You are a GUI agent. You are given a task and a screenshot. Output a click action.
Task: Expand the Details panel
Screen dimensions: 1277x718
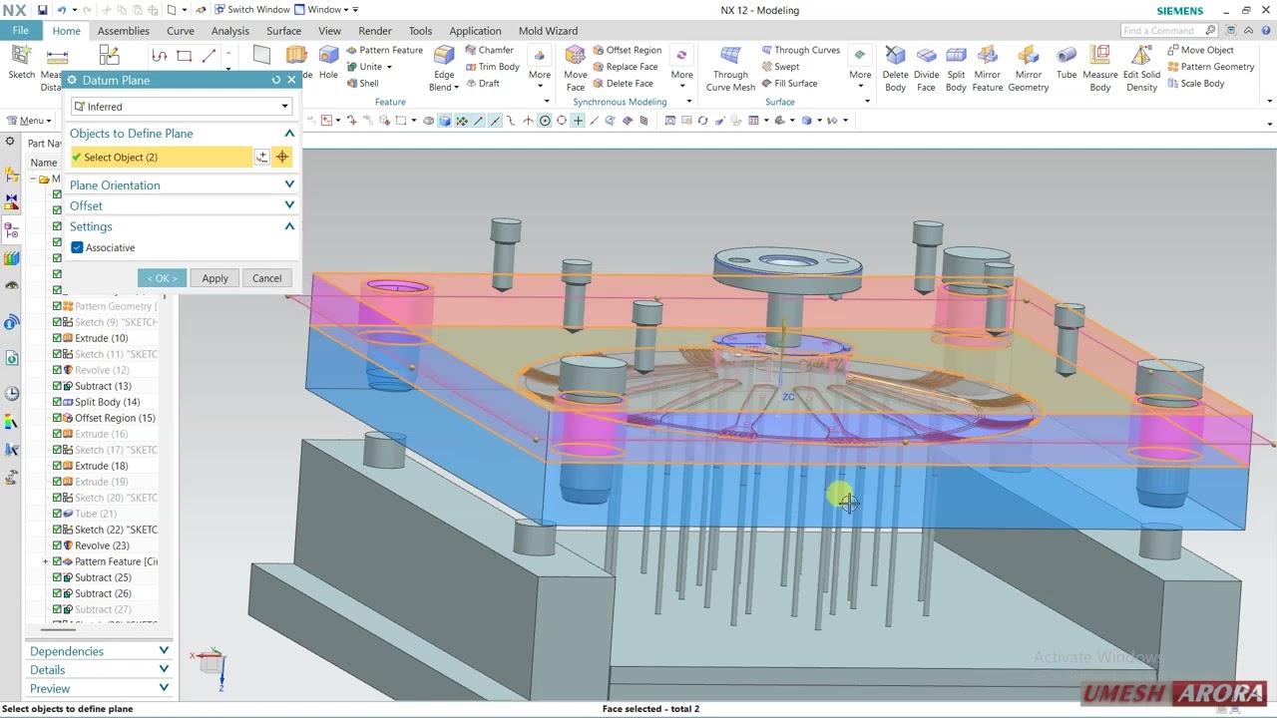(x=164, y=670)
